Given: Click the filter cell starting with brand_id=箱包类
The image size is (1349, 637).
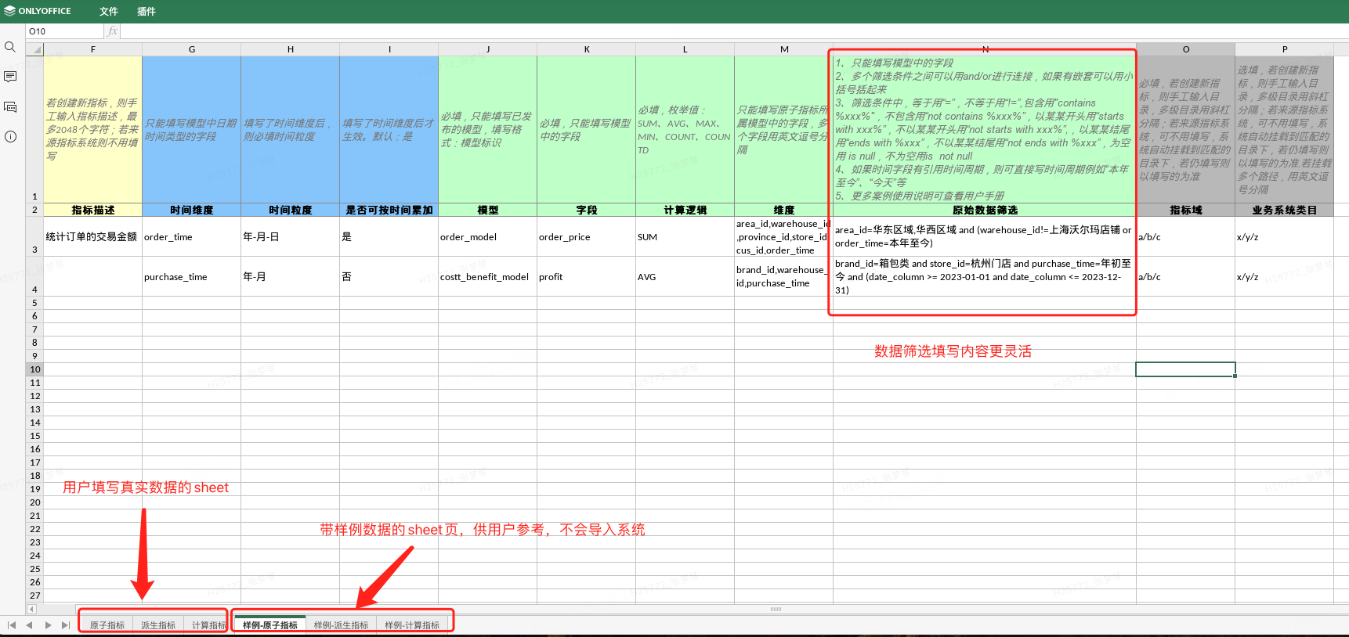Looking at the screenshot, I should coord(985,276).
